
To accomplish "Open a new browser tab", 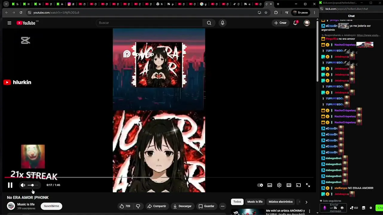I will coord(278,4).
